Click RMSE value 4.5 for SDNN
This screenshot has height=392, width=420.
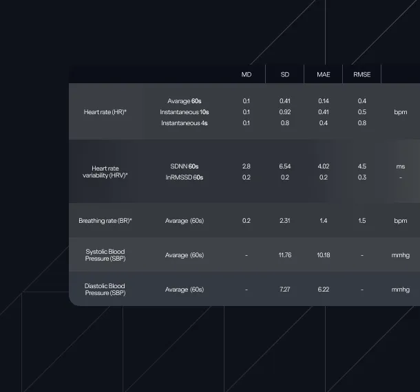[362, 166]
